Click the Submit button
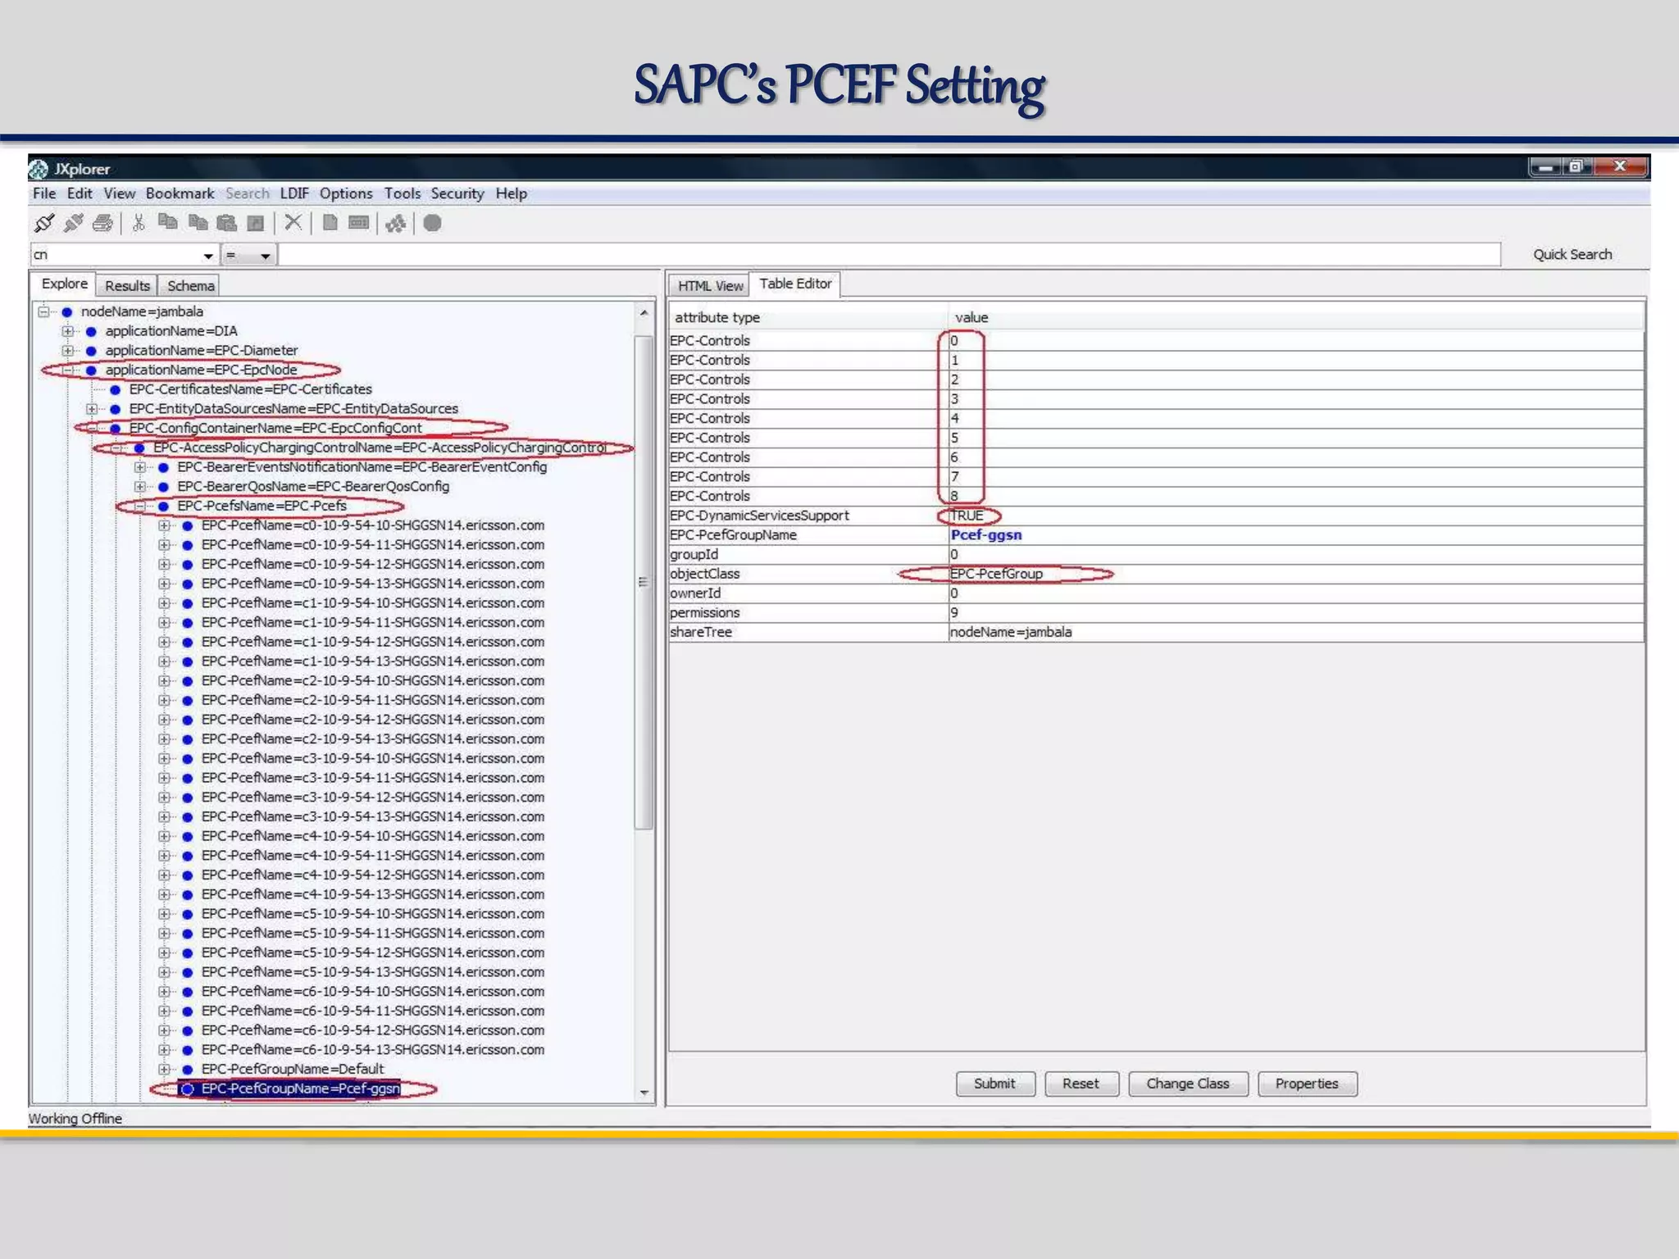Viewport: 1679px width, 1259px height. (x=995, y=1084)
